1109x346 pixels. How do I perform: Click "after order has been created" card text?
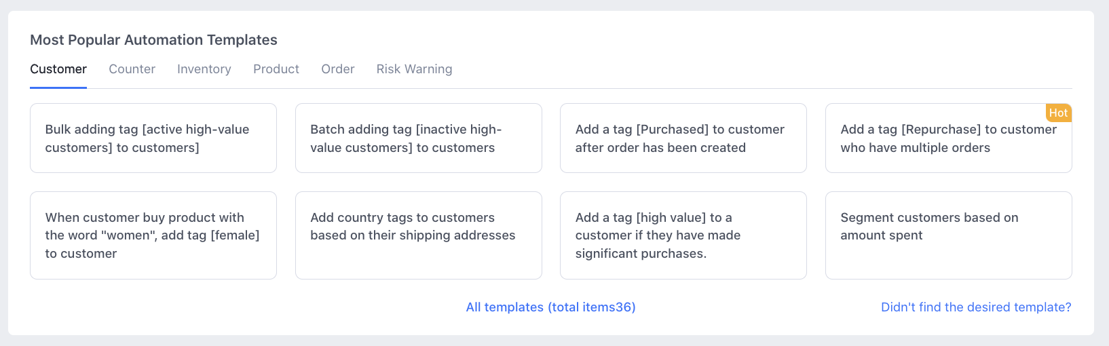pos(660,148)
